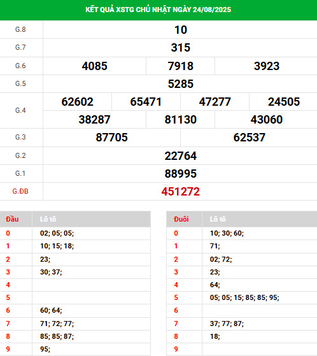Click the G.1 result 88995
317x356 pixels.
pyautogui.click(x=181, y=174)
